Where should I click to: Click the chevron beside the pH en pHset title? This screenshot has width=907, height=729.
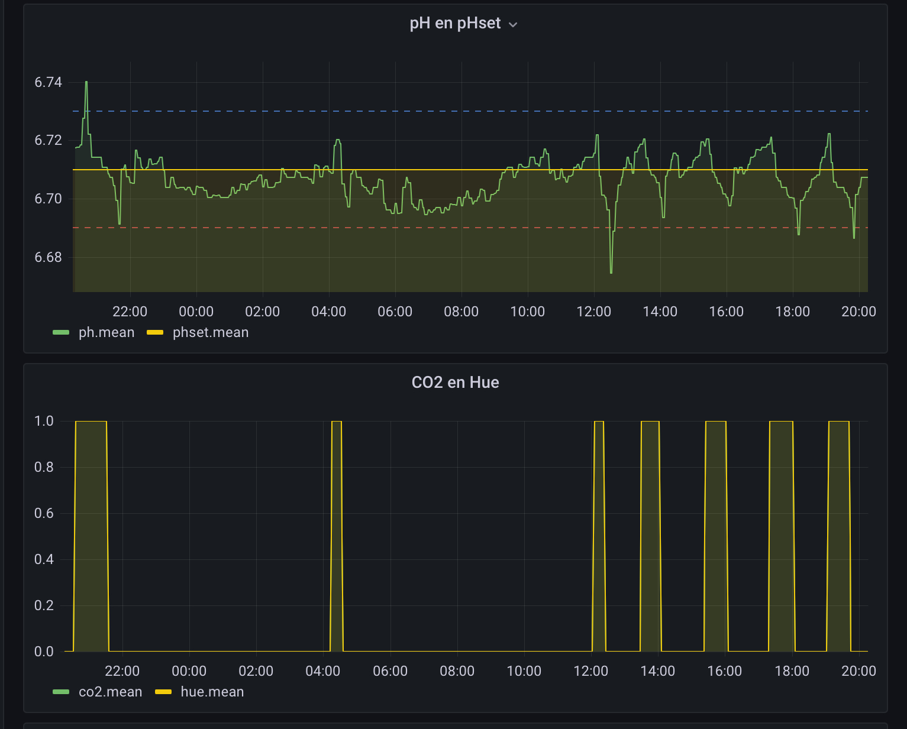coord(513,25)
